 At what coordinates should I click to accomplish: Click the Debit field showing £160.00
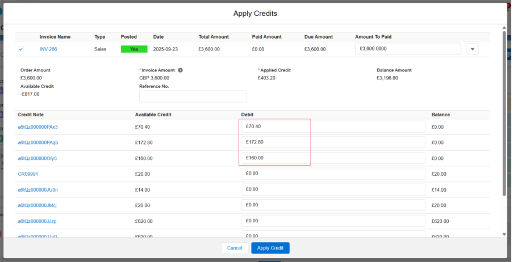click(x=333, y=158)
